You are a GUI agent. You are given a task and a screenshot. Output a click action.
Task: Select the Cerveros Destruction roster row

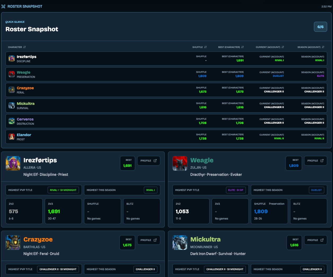tap(166, 121)
